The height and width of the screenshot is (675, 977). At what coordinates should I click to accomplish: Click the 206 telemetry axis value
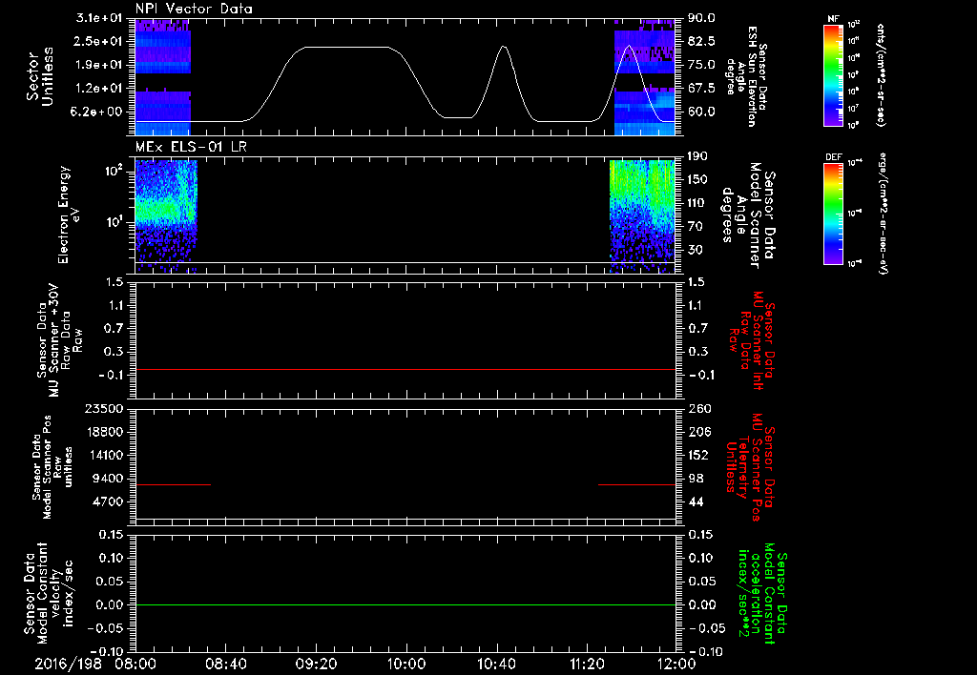click(698, 432)
